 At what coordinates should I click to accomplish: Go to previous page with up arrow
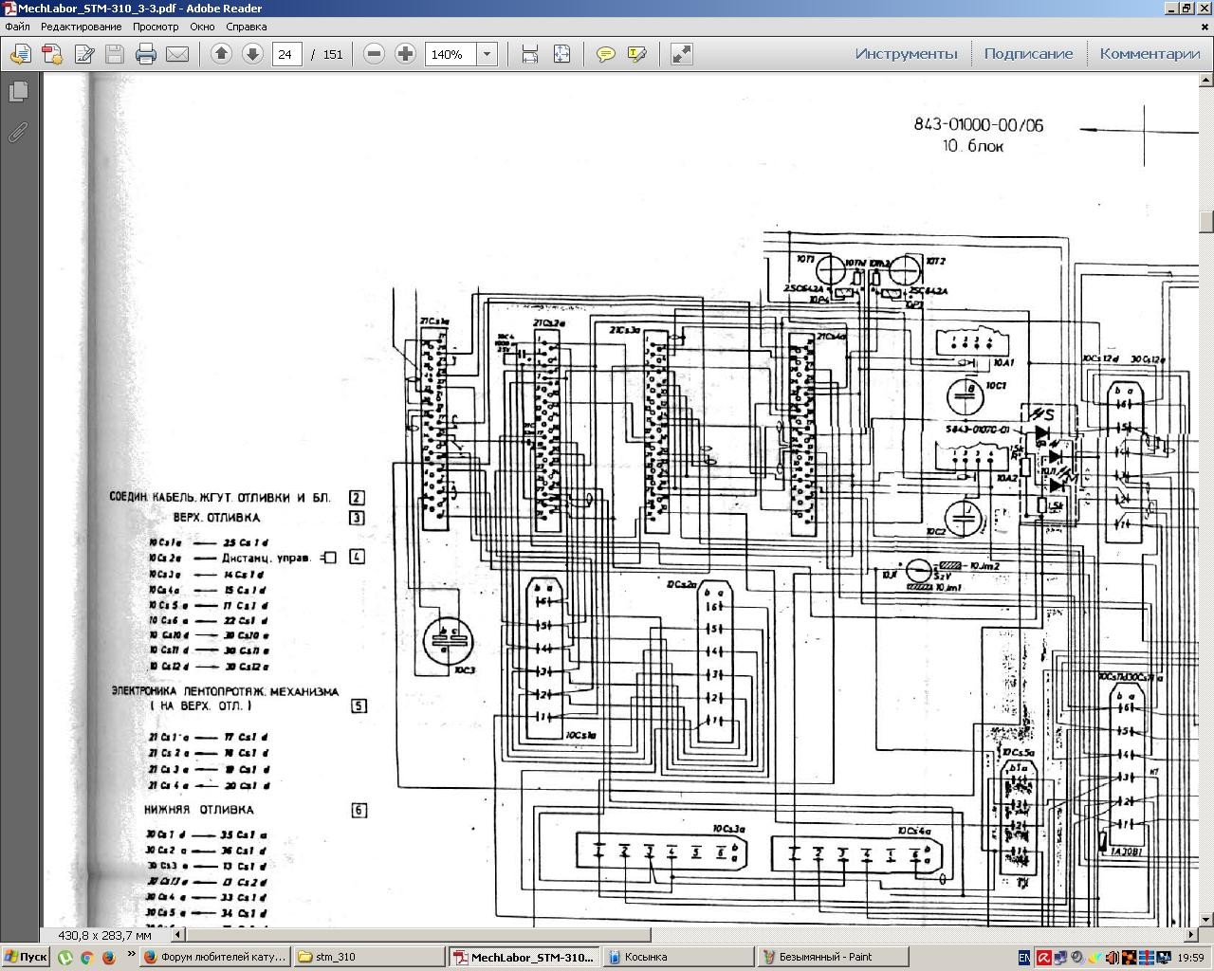click(221, 54)
